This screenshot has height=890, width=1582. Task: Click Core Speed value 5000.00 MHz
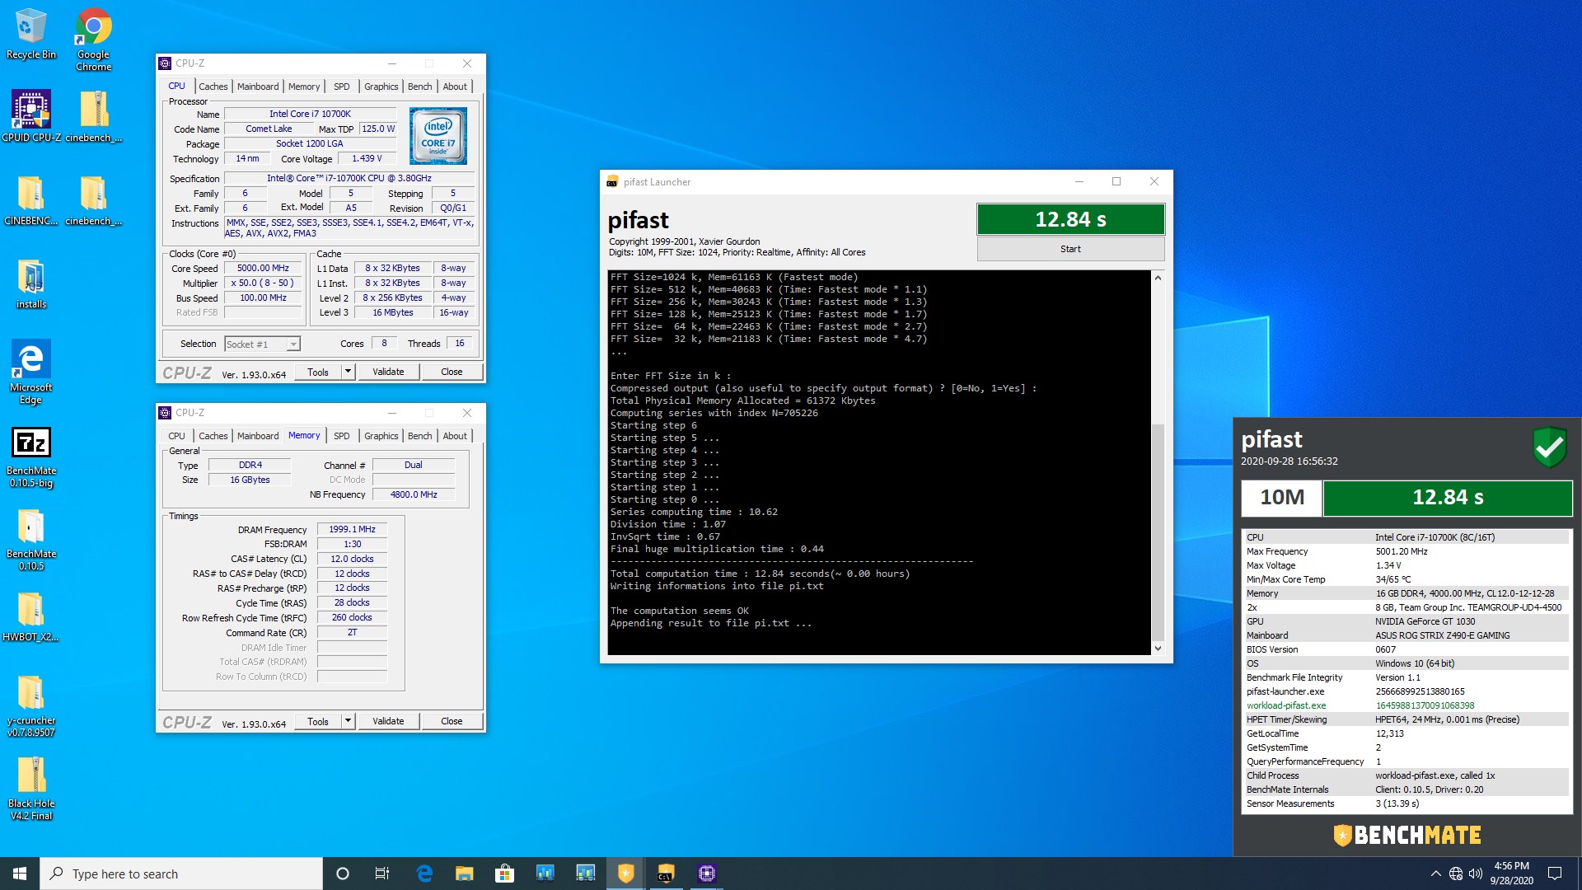263,269
